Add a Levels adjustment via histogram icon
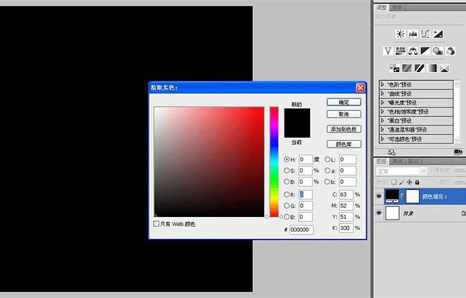Viewport: 466px width, 298px height. [413, 34]
